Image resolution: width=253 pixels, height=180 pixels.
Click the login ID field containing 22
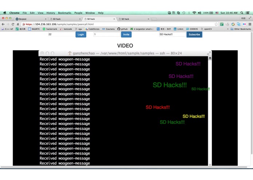[x=61, y=34]
